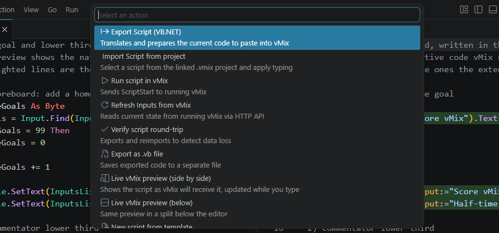Click 'Reads current state from running vMix' description
This screenshot has height=233, width=499.
[182, 116]
